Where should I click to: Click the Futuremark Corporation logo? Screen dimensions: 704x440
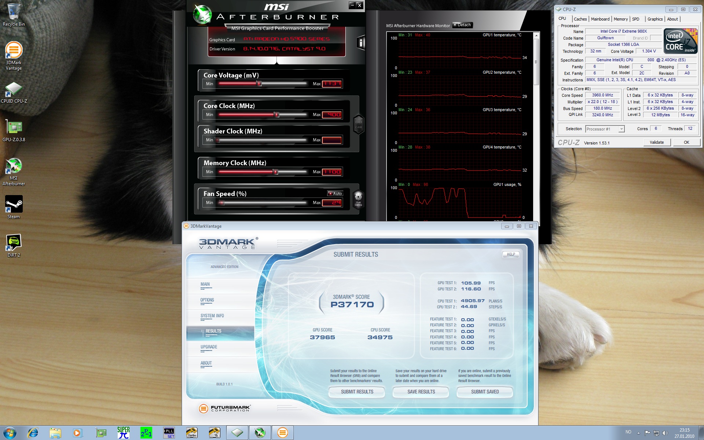(224, 408)
